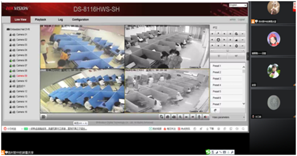
Task: Enable digital zoom magnifier in bottom toolbar
Action: [180, 117]
